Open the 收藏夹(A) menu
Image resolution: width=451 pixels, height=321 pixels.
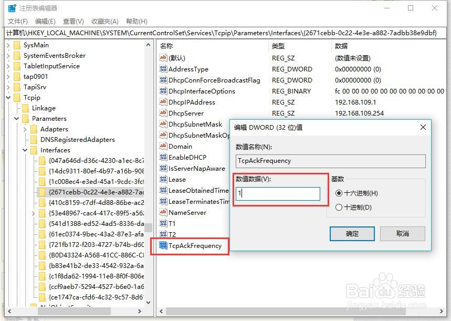coord(105,22)
